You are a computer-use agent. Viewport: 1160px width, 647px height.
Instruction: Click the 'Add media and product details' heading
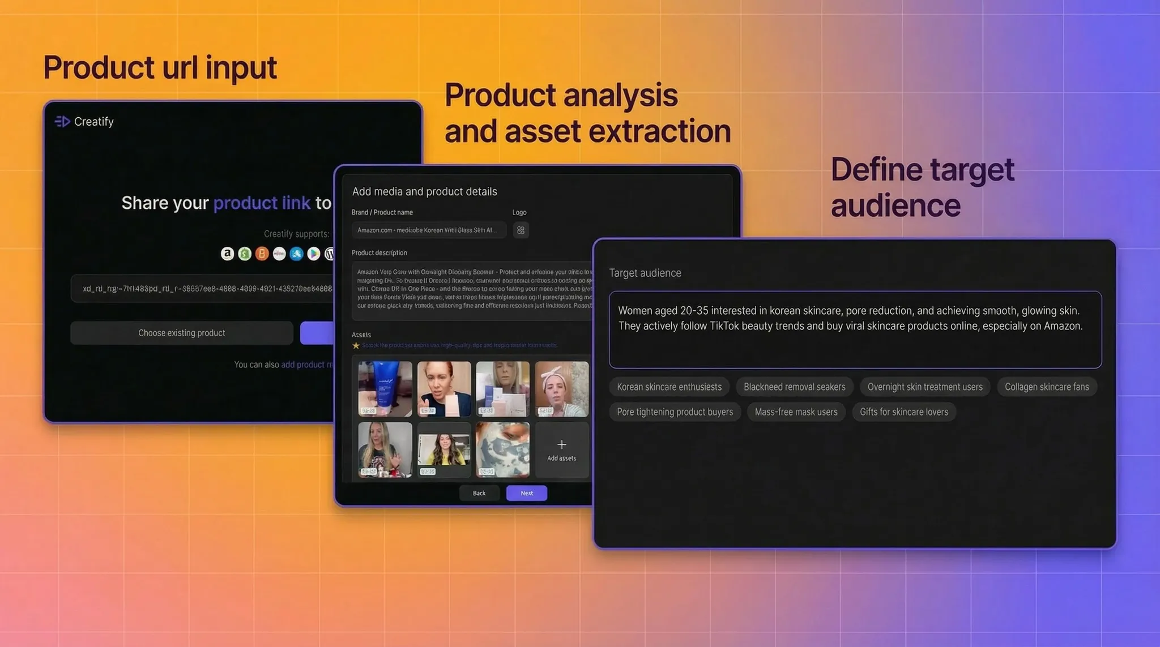[x=425, y=191]
